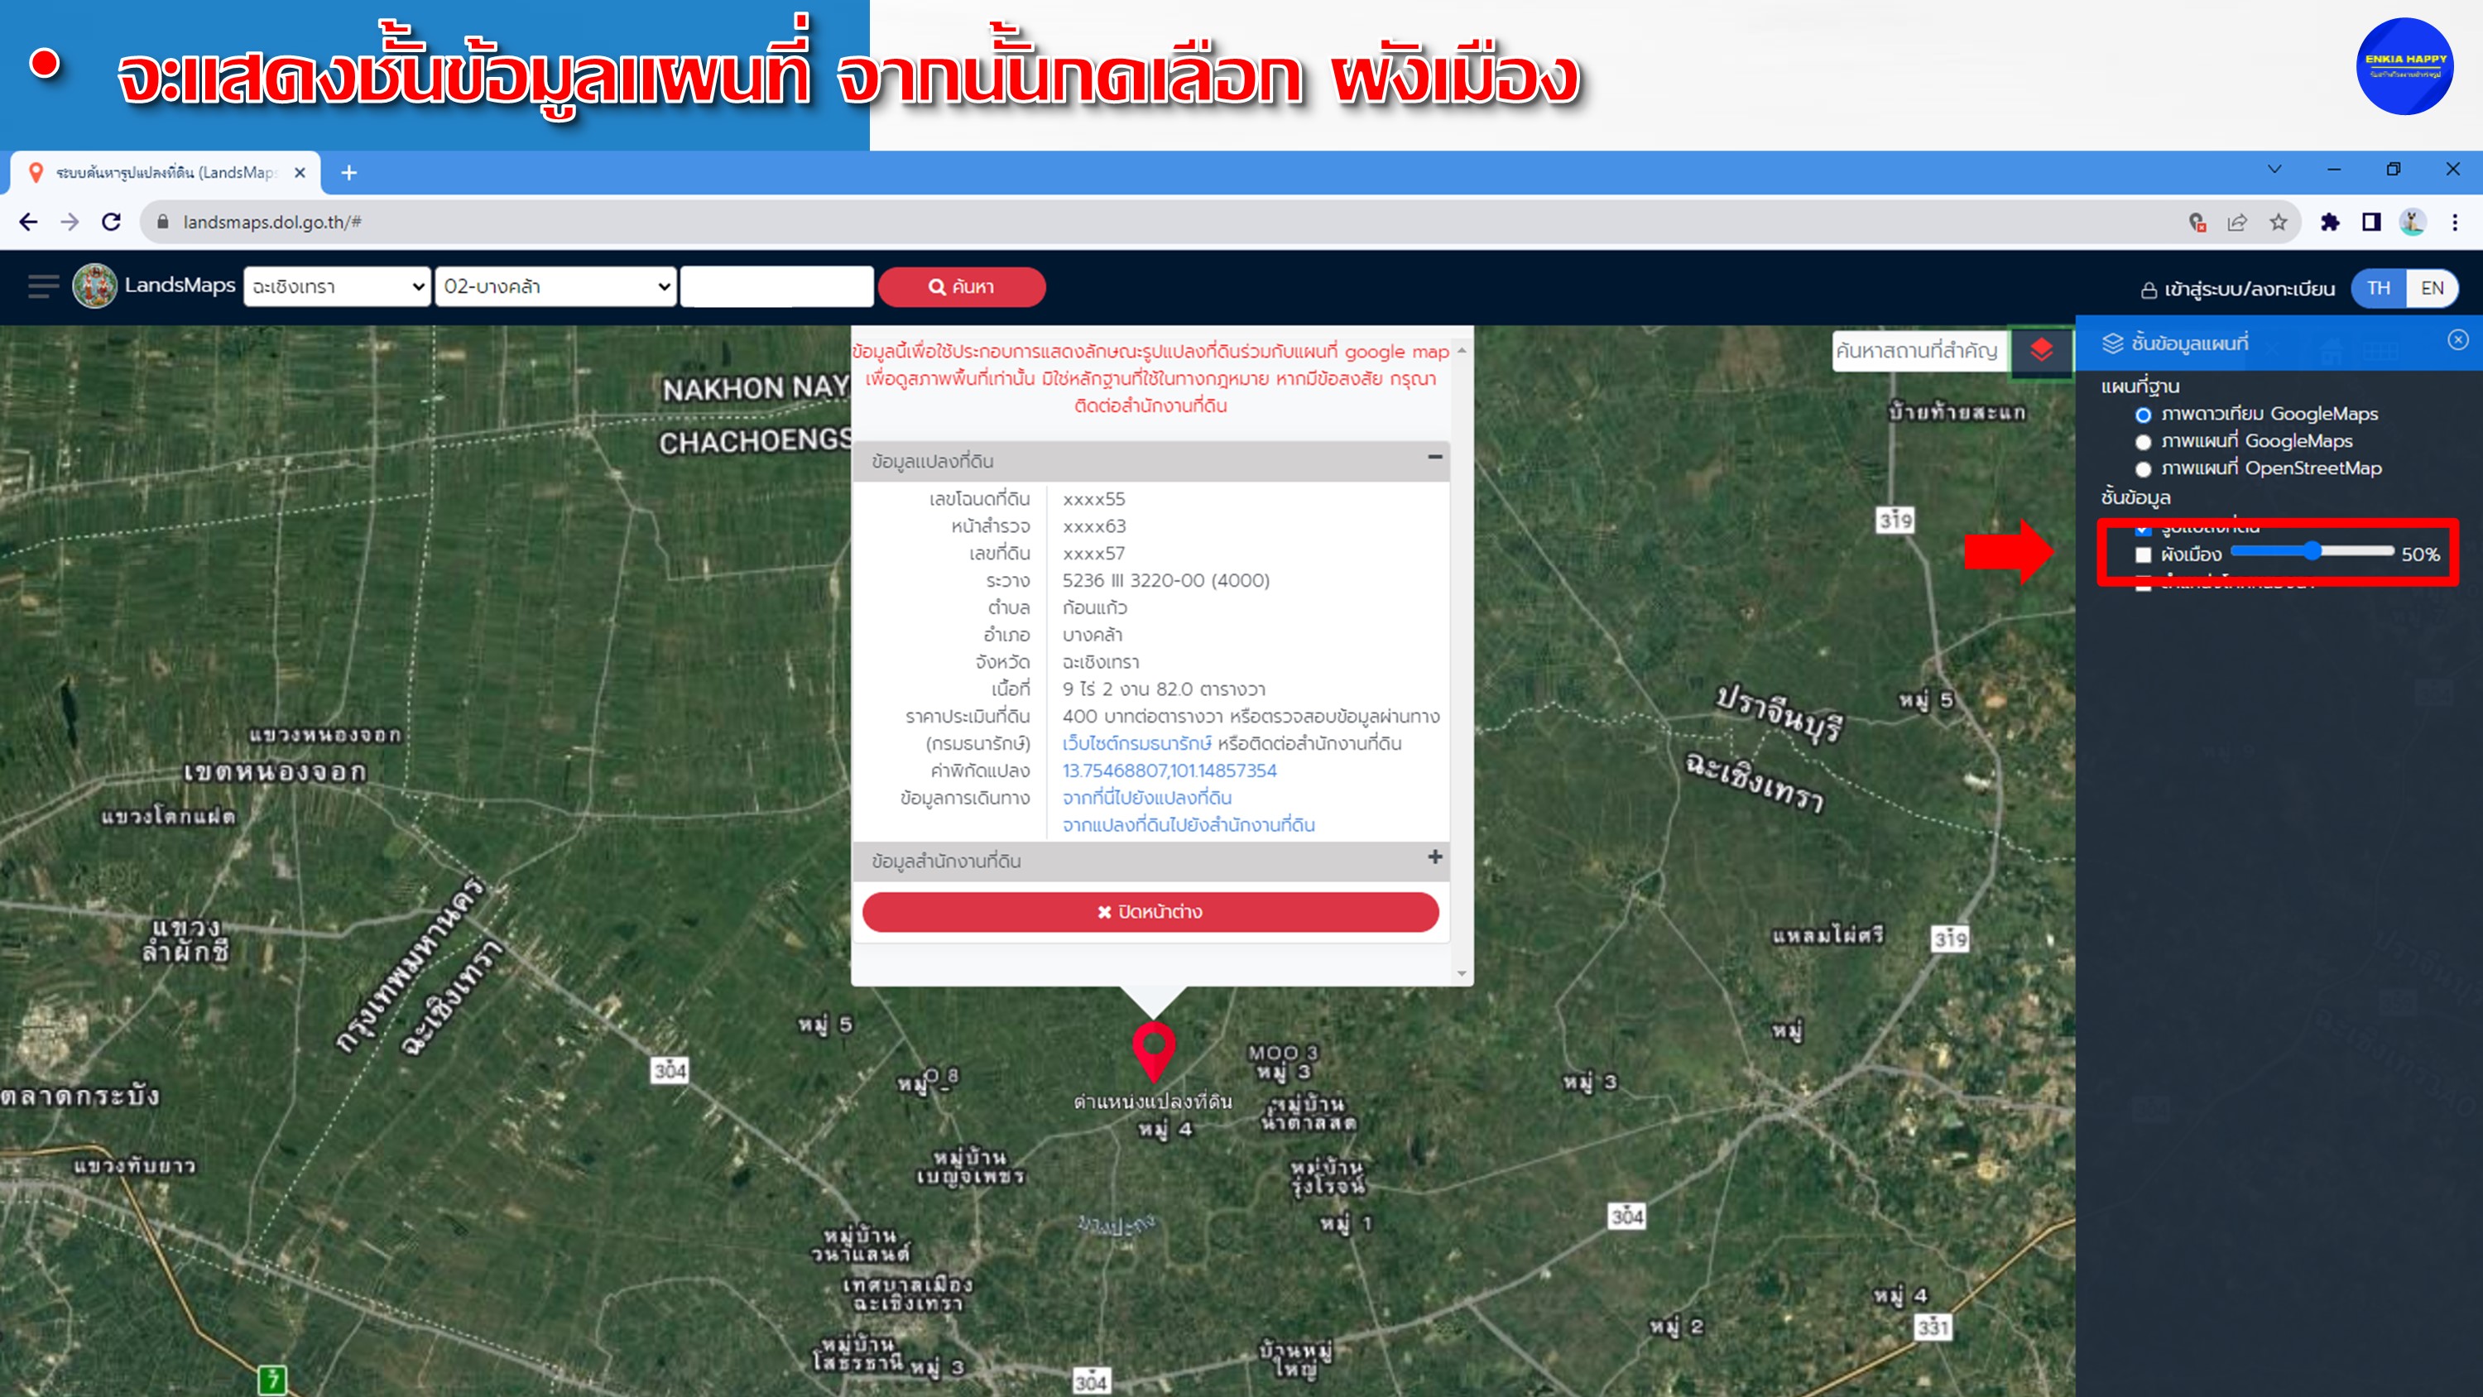Open the province dropdown showing ฉะเชิงเทรา
2483x1397 pixels.
click(336, 286)
